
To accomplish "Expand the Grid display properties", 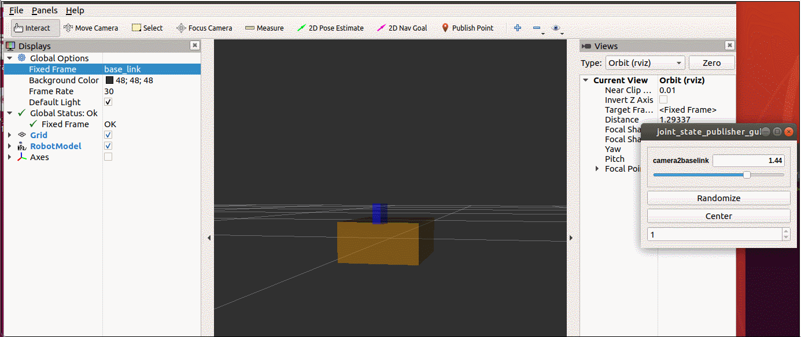I will point(9,135).
